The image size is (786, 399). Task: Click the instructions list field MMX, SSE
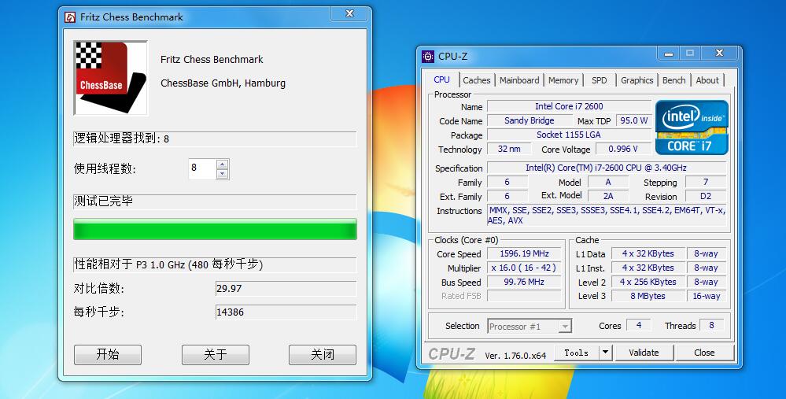pos(607,215)
